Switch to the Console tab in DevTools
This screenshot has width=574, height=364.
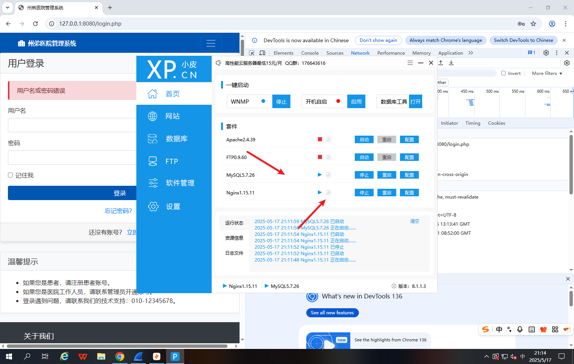tap(310, 53)
